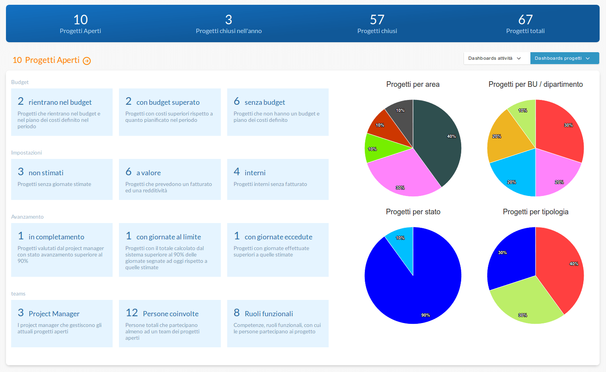606x372 pixels.
Task: Click the orange arrow next to Progetti Aperti
Action: [x=86, y=61]
